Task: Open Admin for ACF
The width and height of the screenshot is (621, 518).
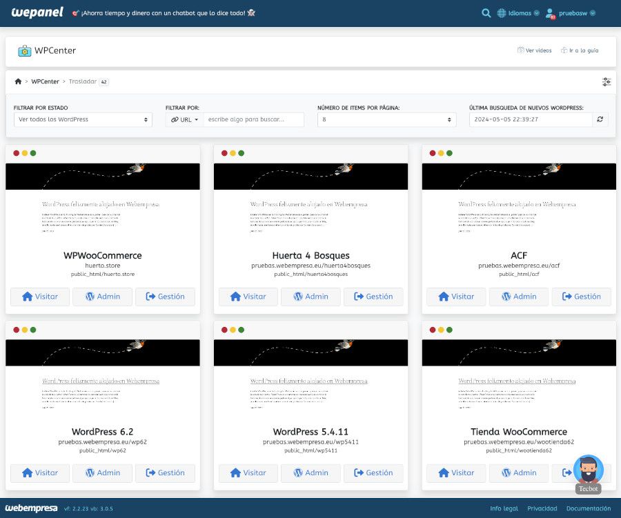Action: pos(519,297)
